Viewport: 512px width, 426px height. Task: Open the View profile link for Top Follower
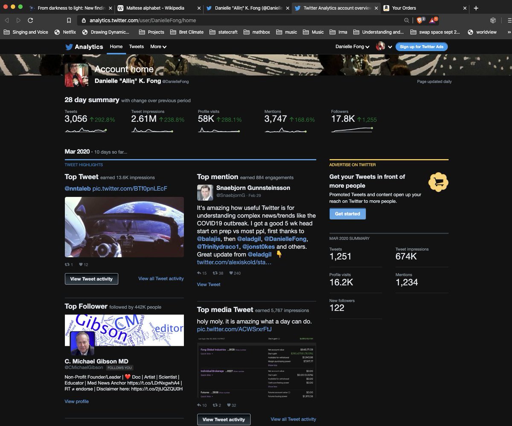77,401
